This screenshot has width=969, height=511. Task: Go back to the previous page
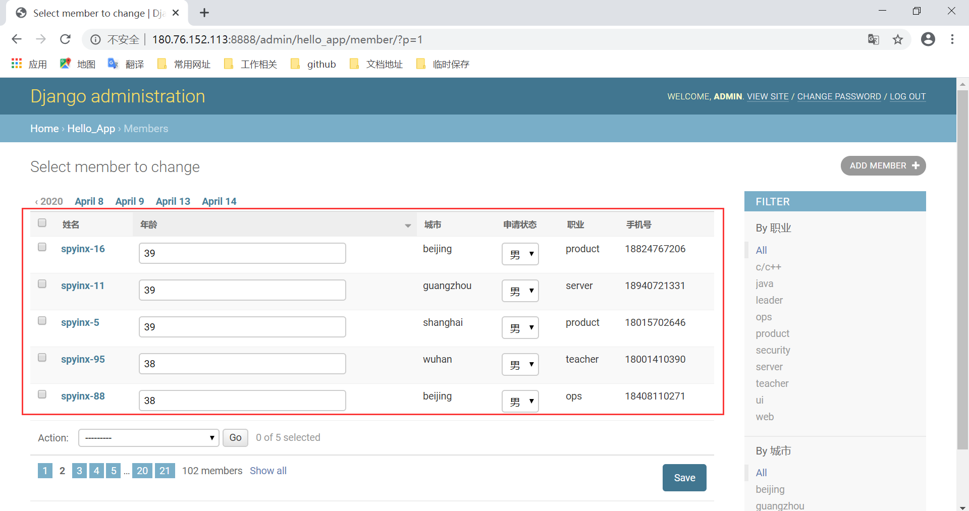pyautogui.click(x=17, y=39)
